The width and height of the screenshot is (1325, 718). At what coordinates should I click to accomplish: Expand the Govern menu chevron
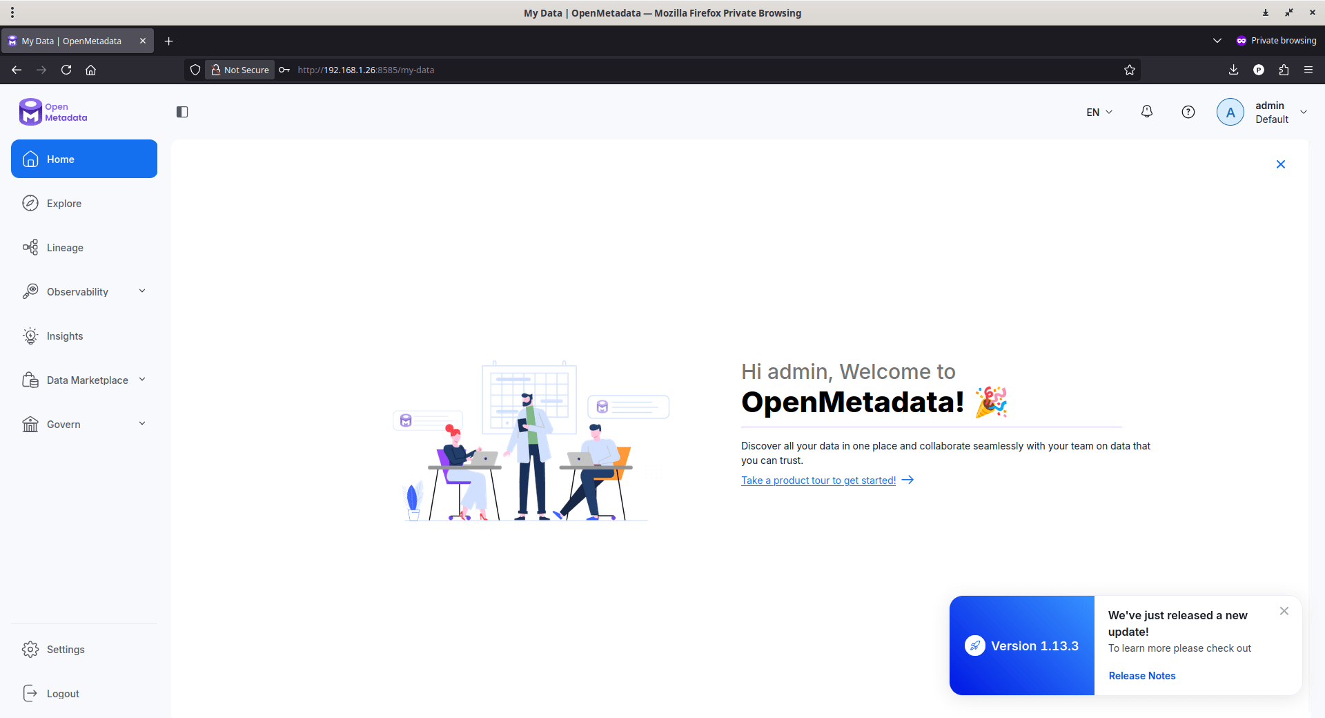coord(142,424)
